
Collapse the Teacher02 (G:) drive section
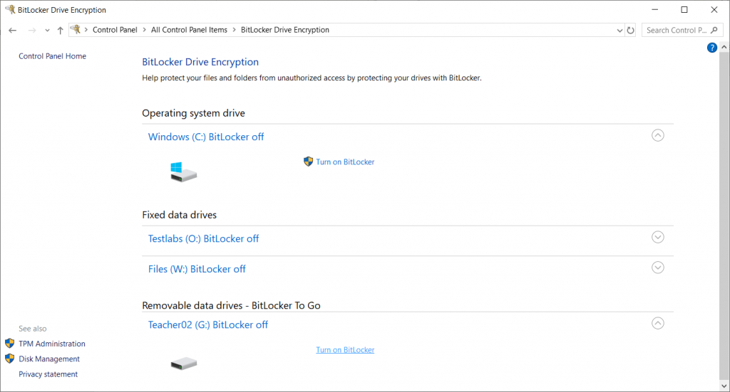pos(657,323)
